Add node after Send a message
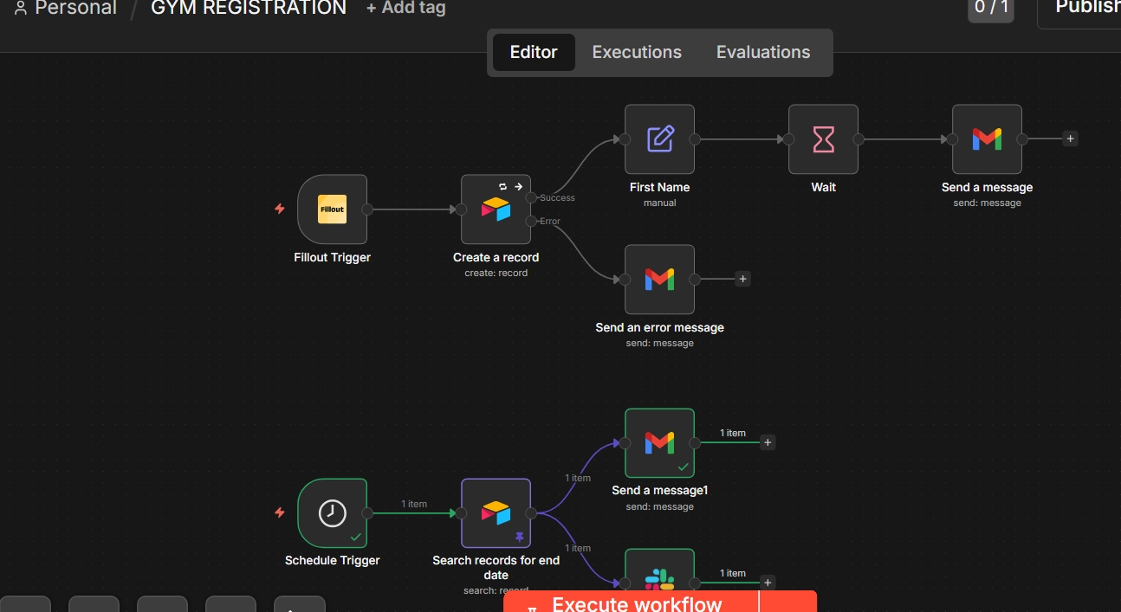Viewport: 1121px width, 612px height. coord(1070,139)
